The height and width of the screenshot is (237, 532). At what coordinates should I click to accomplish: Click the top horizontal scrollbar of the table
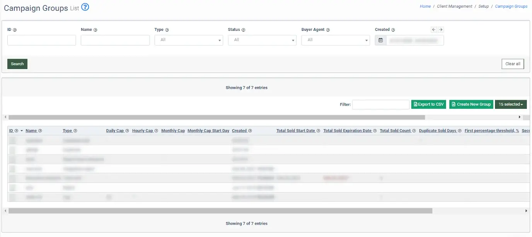click(x=217, y=117)
